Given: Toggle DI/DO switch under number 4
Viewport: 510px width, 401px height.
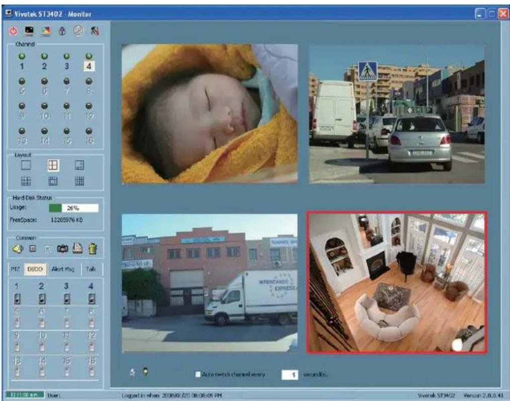Looking at the screenshot, I should coord(92,298).
